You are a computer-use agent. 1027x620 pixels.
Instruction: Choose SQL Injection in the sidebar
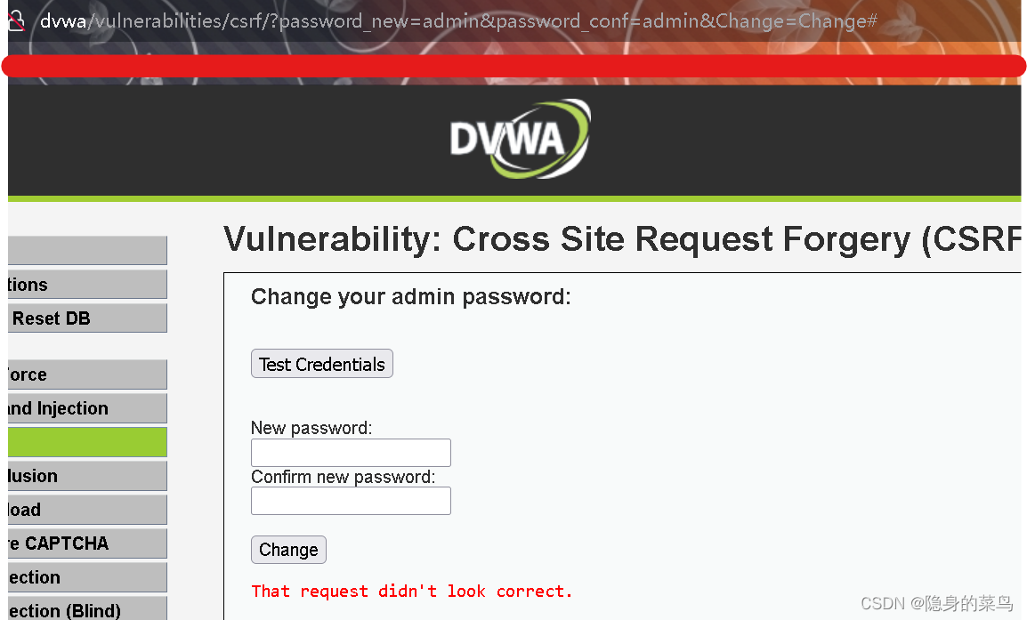[x=87, y=577]
